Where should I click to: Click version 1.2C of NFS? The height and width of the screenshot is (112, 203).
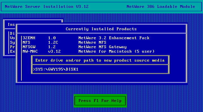(53, 43)
